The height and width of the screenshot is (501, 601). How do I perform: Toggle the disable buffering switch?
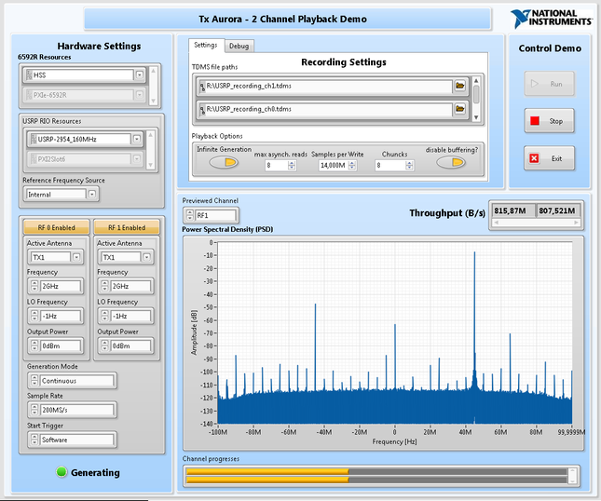click(451, 163)
